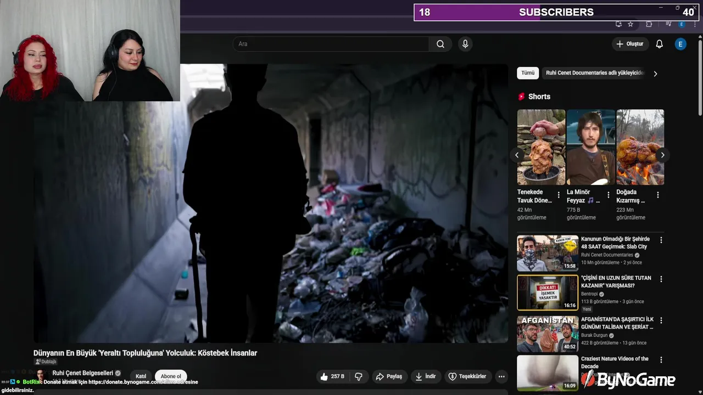
Task: Open the La Minör Feyyaz short thumbnail
Action: pyautogui.click(x=590, y=147)
